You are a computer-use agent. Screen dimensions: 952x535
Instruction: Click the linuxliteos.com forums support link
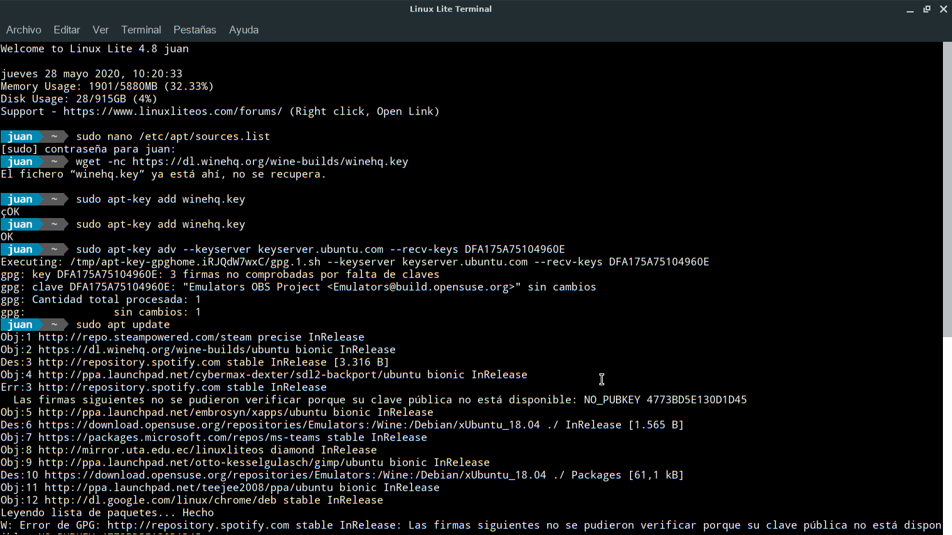172,111
